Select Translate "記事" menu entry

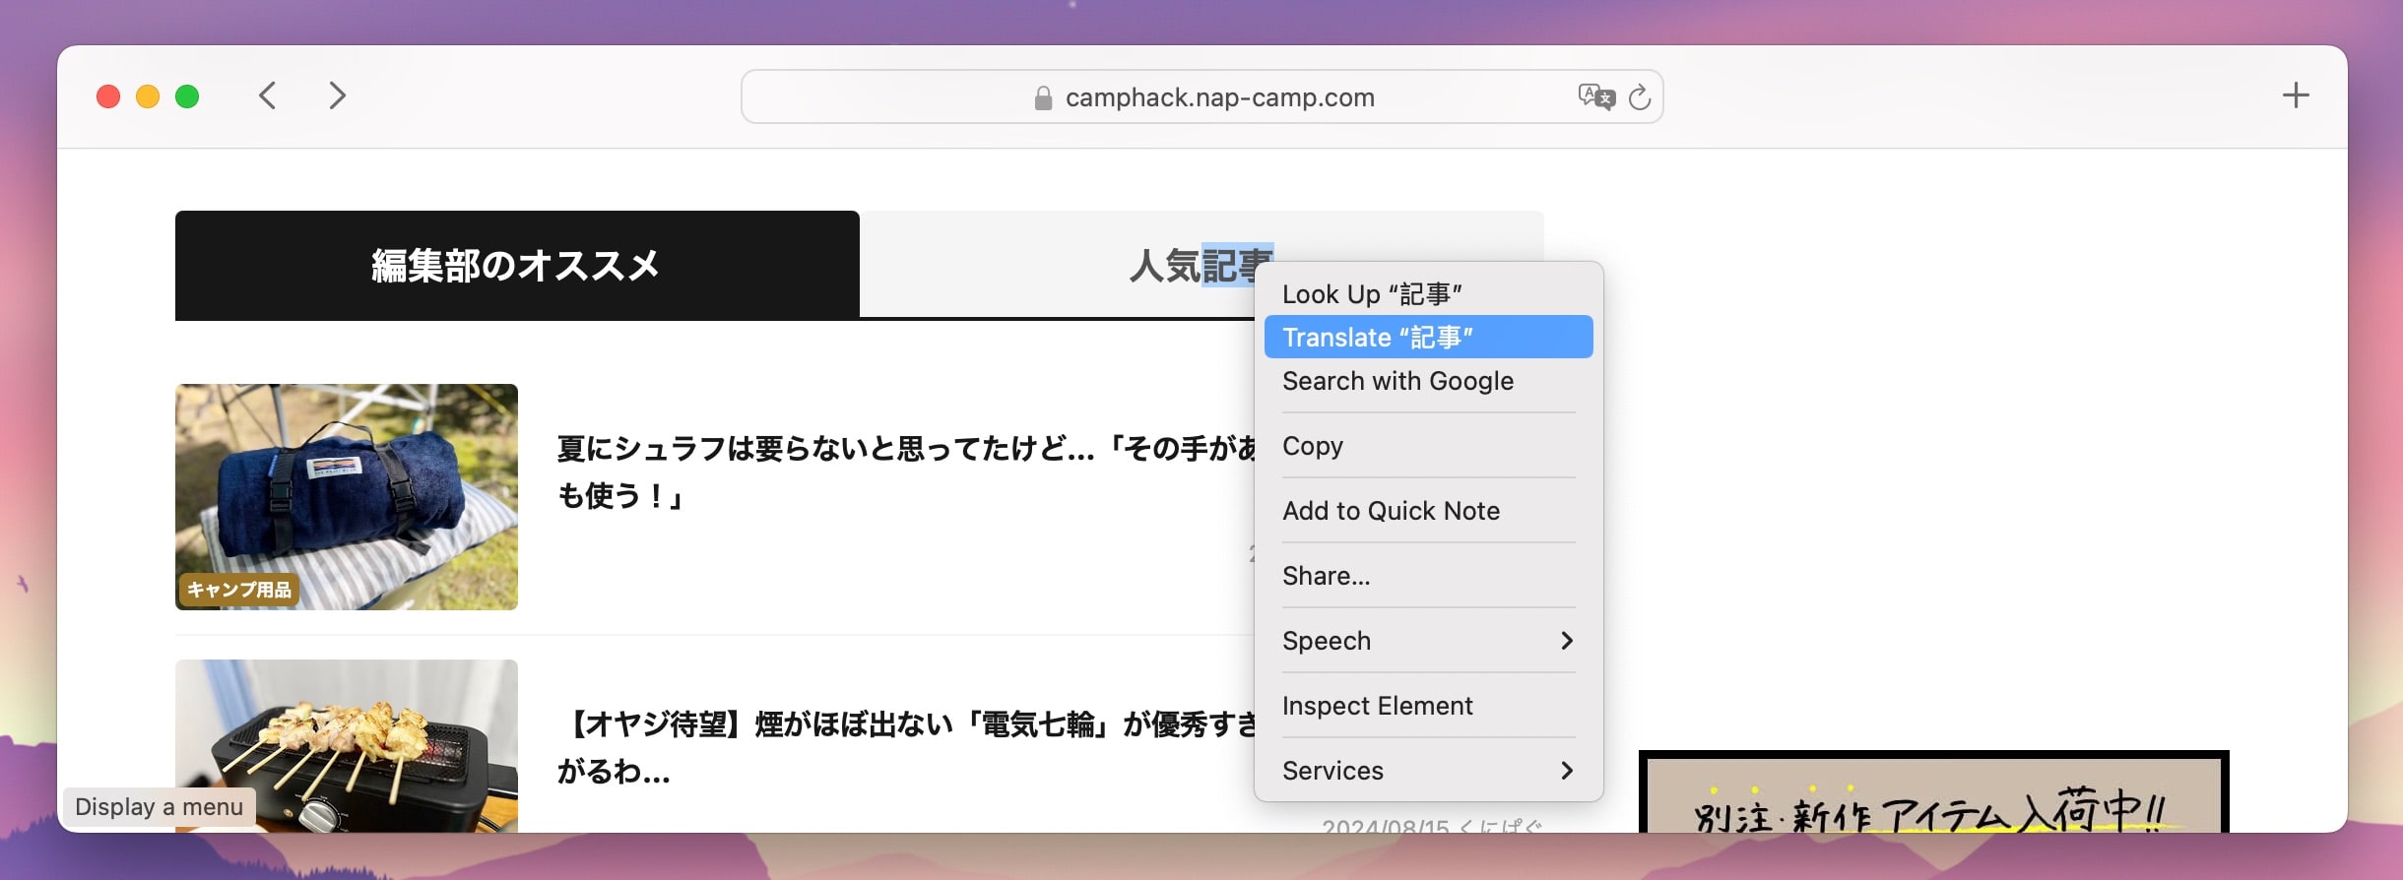coord(1428,337)
